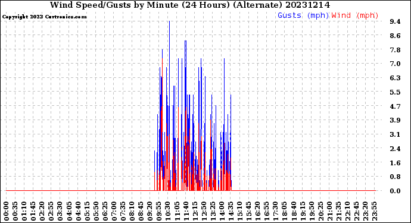Click the 22:10 time label
The image size is (411, 223).
coord(347,211)
